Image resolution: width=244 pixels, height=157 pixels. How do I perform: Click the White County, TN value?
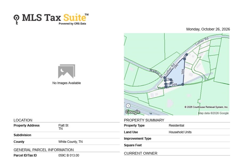click(x=71, y=142)
